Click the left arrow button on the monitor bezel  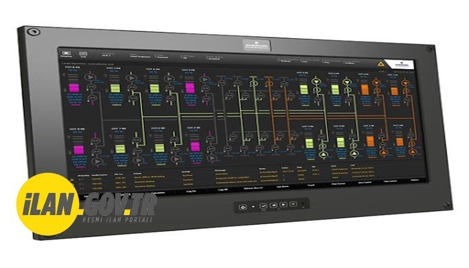coord(273,205)
